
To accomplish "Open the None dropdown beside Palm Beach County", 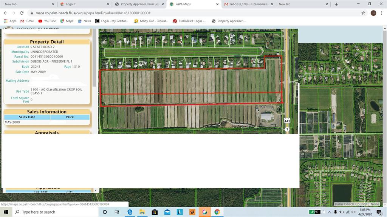I will pyautogui.click(x=375, y=204).
